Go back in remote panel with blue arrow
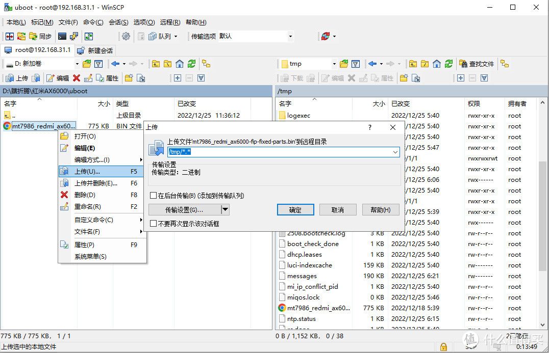This screenshot has width=549, height=353. tap(372, 64)
